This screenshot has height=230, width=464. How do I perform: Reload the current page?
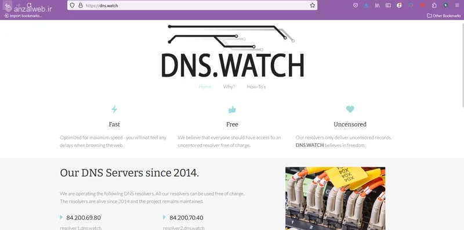[x=29, y=5]
